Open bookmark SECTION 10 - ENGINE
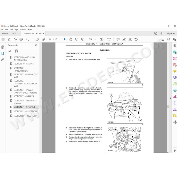The width and height of the screenshot is (177, 177). (x=24, y=64)
